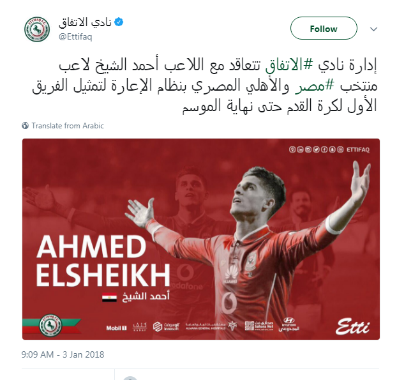
Task: Open the Ahmed Elsheikh announcement image
Action: point(201,239)
